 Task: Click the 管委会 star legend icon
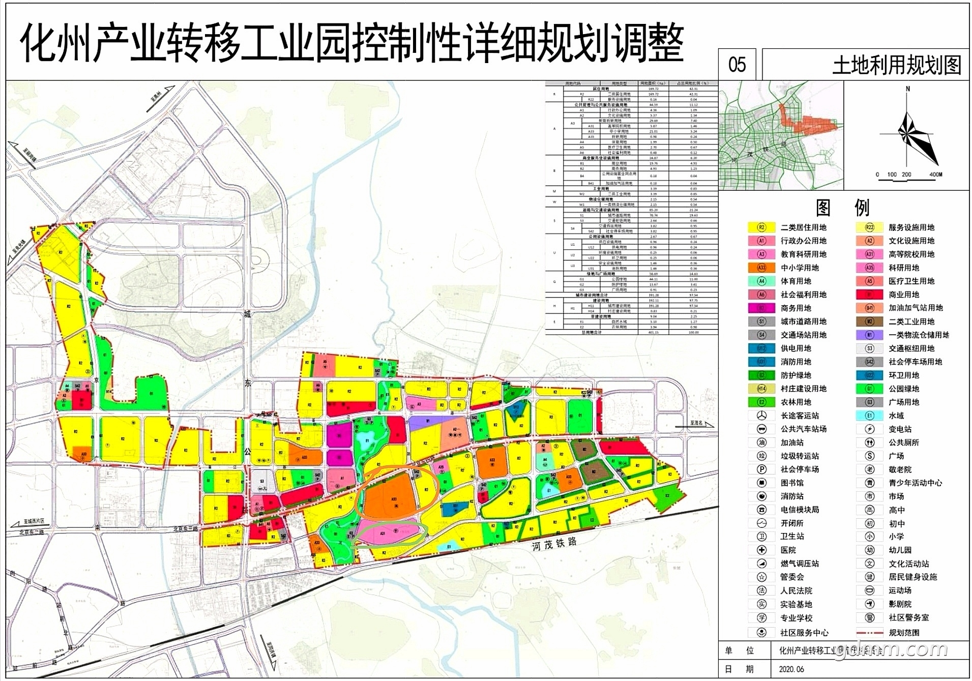click(x=761, y=577)
